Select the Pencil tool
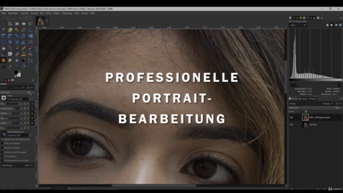 point(24,48)
